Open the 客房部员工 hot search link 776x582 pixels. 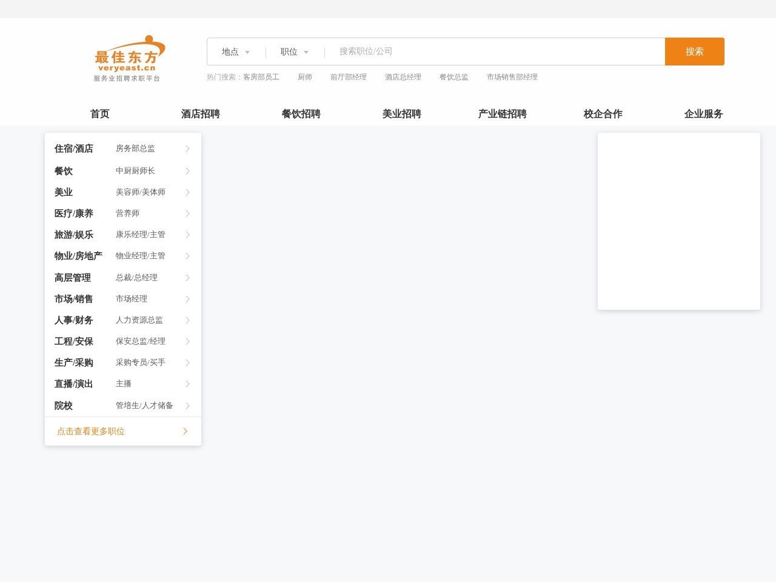261,77
